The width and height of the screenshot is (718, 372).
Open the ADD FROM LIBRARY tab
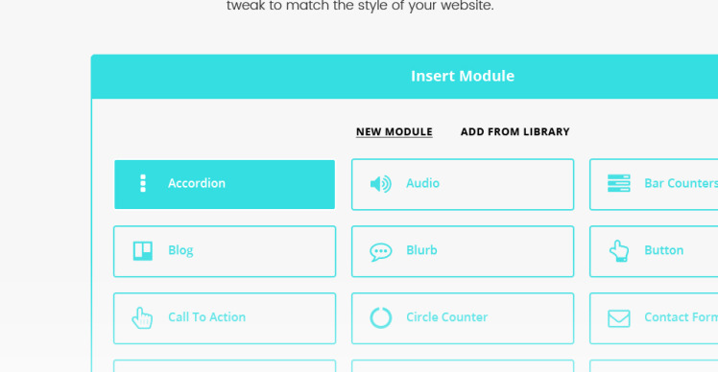pyautogui.click(x=515, y=131)
